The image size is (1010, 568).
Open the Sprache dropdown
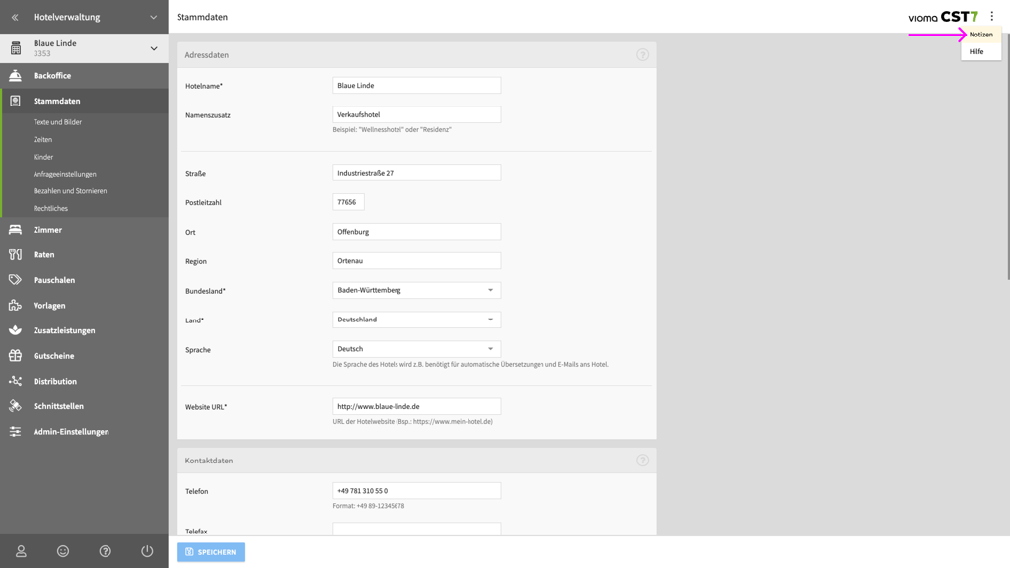tap(416, 349)
